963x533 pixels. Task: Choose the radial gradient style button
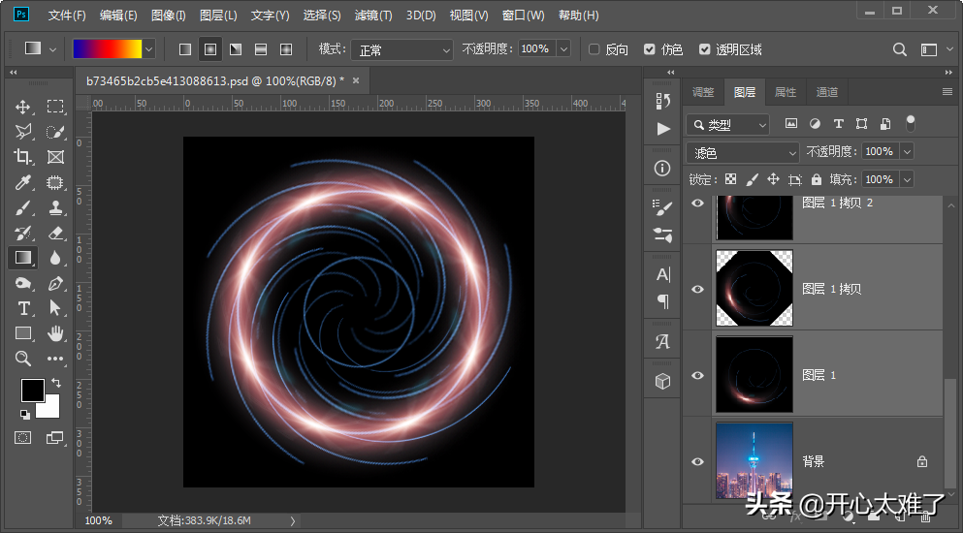pyautogui.click(x=210, y=49)
